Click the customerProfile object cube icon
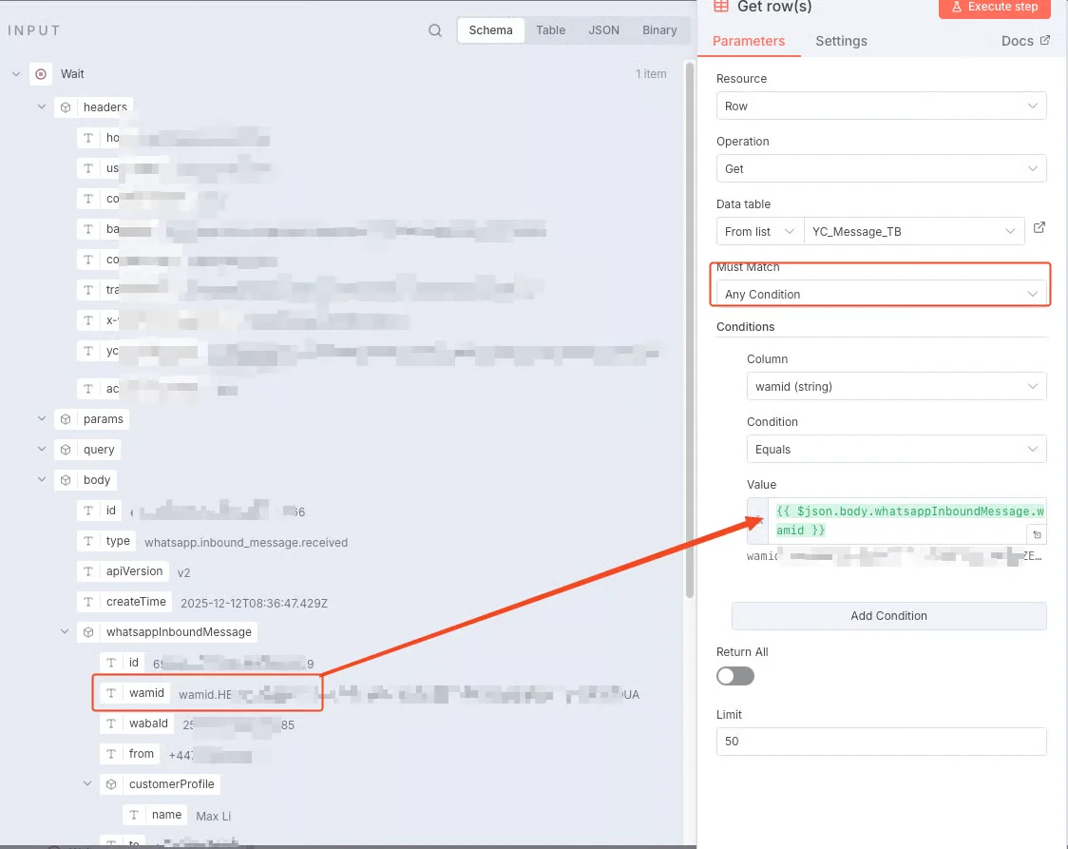The image size is (1068, 849). coord(111,784)
